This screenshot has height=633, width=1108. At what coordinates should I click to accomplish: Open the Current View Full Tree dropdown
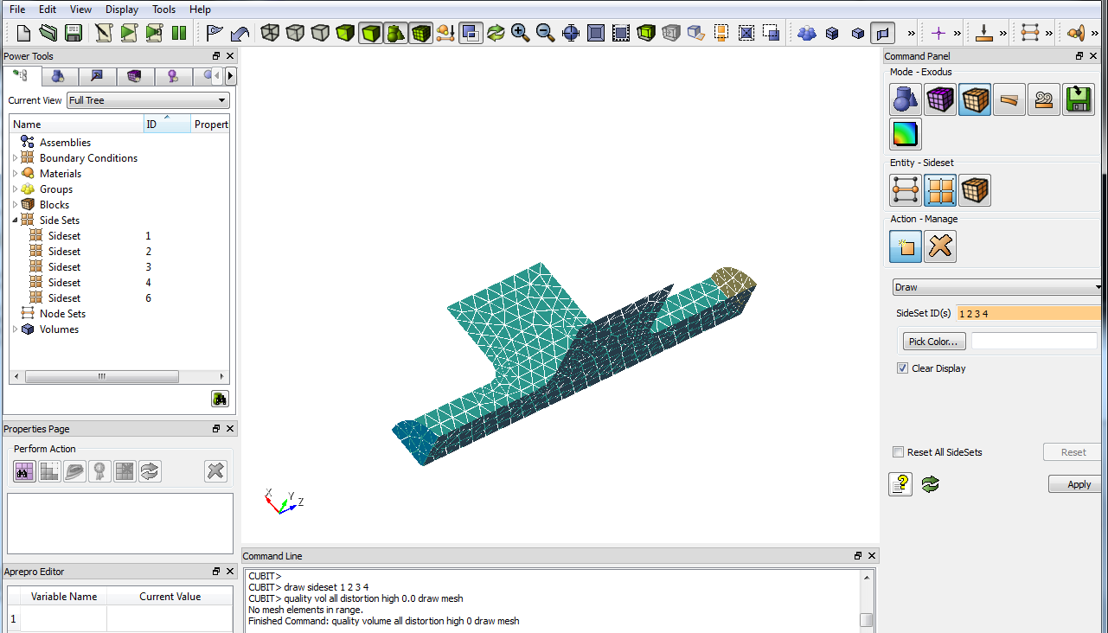[148, 100]
